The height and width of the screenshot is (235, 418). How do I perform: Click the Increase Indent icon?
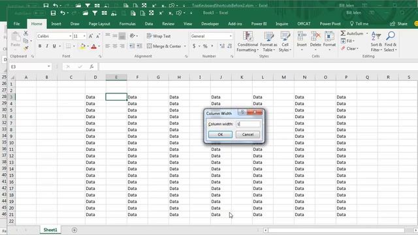coord(139,46)
